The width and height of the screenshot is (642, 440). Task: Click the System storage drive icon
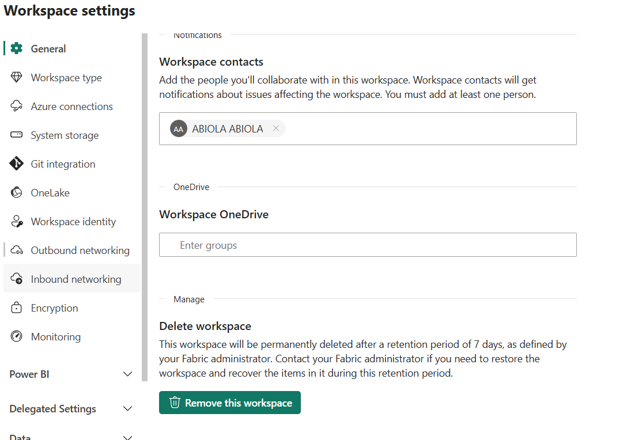click(x=17, y=135)
